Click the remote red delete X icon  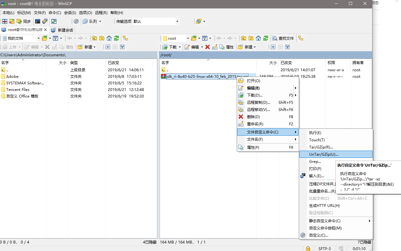[208, 47]
